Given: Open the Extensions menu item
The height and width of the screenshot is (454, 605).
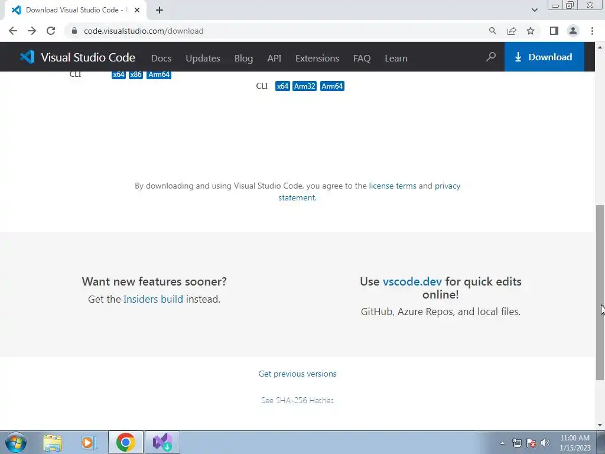Looking at the screenshot, I should (317, 59).
